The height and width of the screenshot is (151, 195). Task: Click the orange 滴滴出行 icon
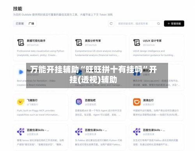point(137,102)
